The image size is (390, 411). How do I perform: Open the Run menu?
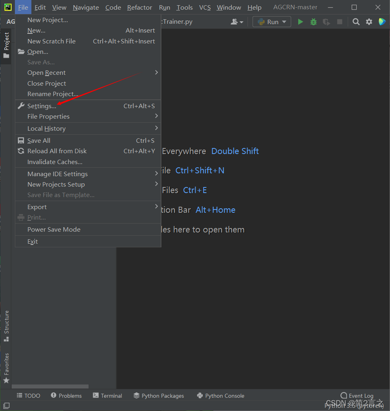click(x=165, y=7)
